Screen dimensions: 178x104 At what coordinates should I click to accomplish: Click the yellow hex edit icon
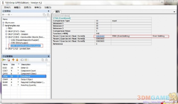pyautogui.click(x=26, y=60)
